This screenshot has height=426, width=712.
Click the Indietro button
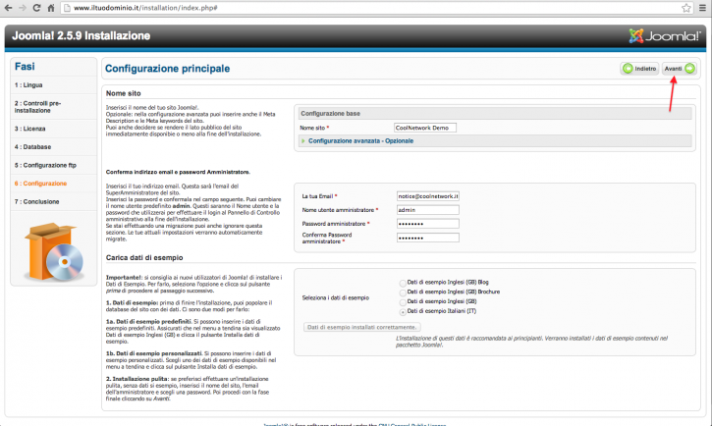(639, 69)
